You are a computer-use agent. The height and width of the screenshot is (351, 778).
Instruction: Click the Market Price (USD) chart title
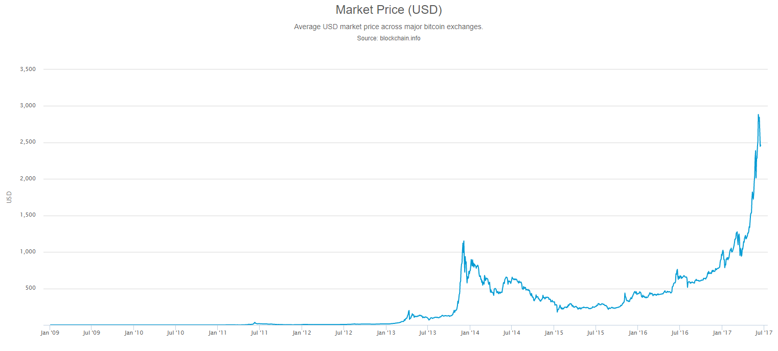[x=388, y=10]
